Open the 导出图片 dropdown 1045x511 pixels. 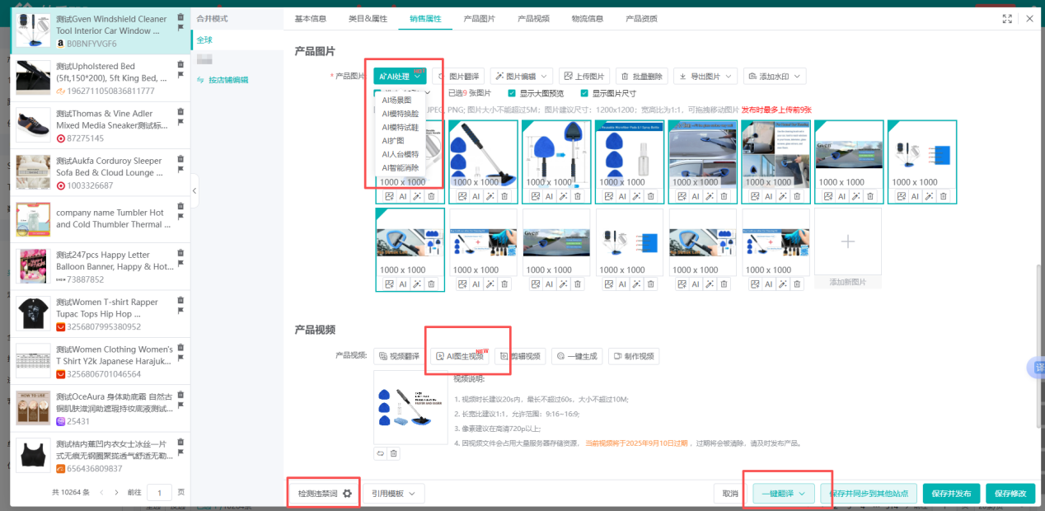(x=705, y=76)
